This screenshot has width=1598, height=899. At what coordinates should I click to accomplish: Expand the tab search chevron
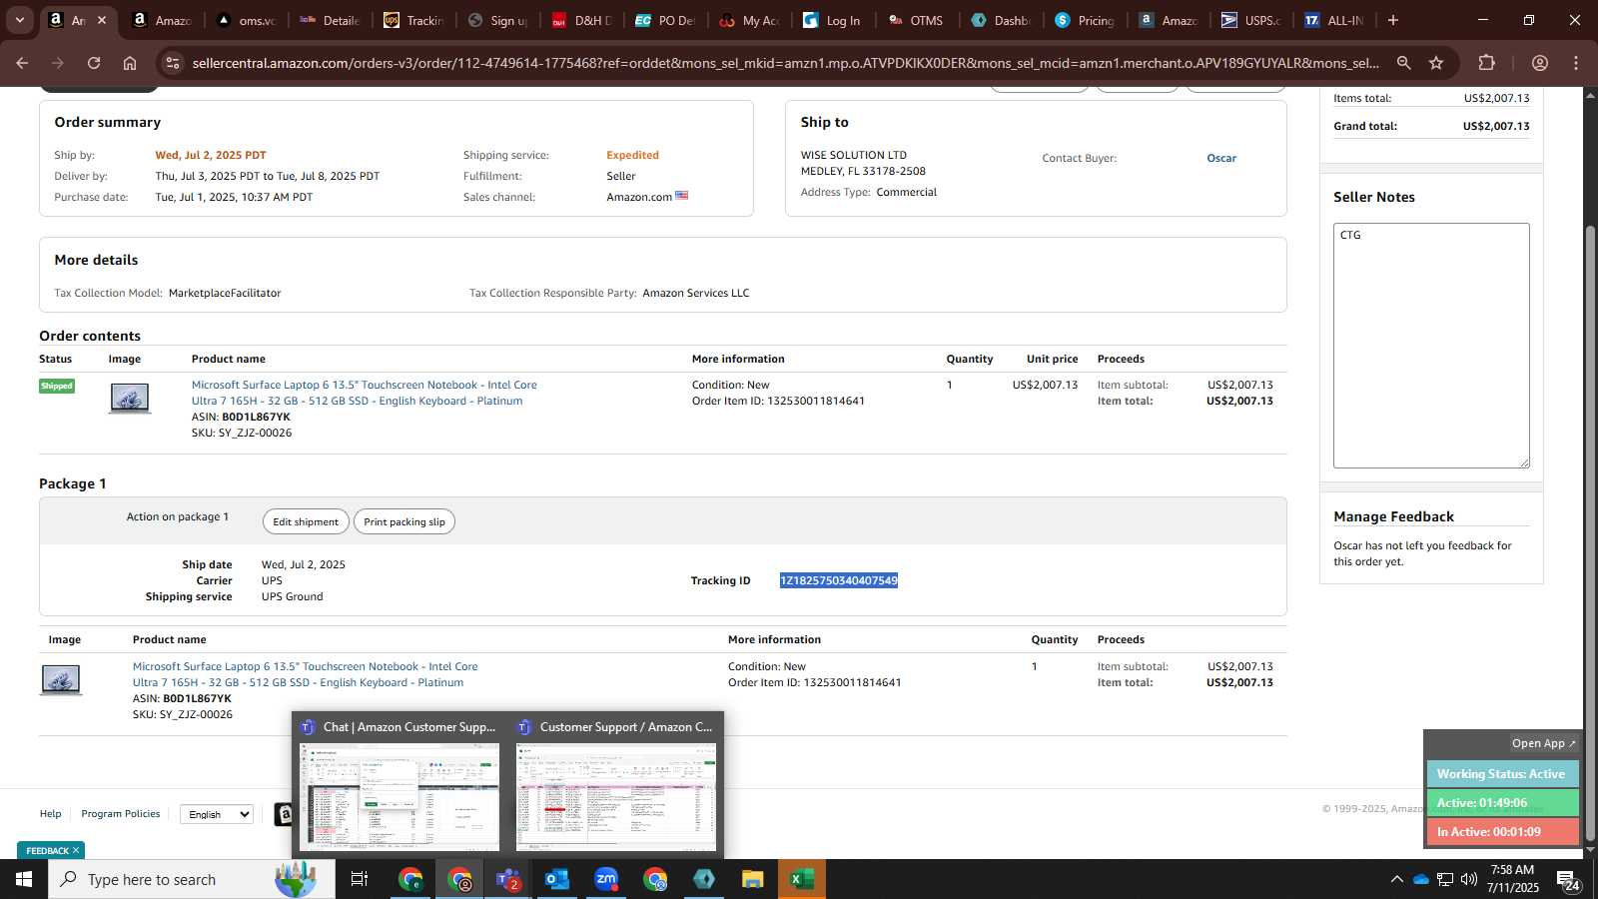[19, 20]
